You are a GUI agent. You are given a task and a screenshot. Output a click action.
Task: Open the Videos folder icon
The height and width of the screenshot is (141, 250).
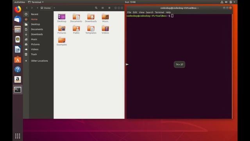[105, 30]
